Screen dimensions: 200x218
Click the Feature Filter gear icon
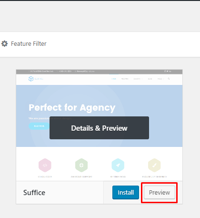click(x=4, y=43)
